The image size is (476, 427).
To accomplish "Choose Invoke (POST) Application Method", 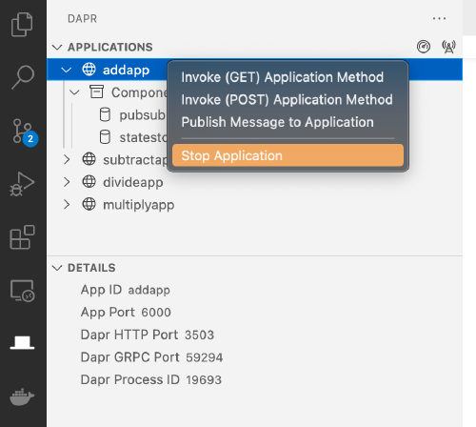I will (287, 100).
